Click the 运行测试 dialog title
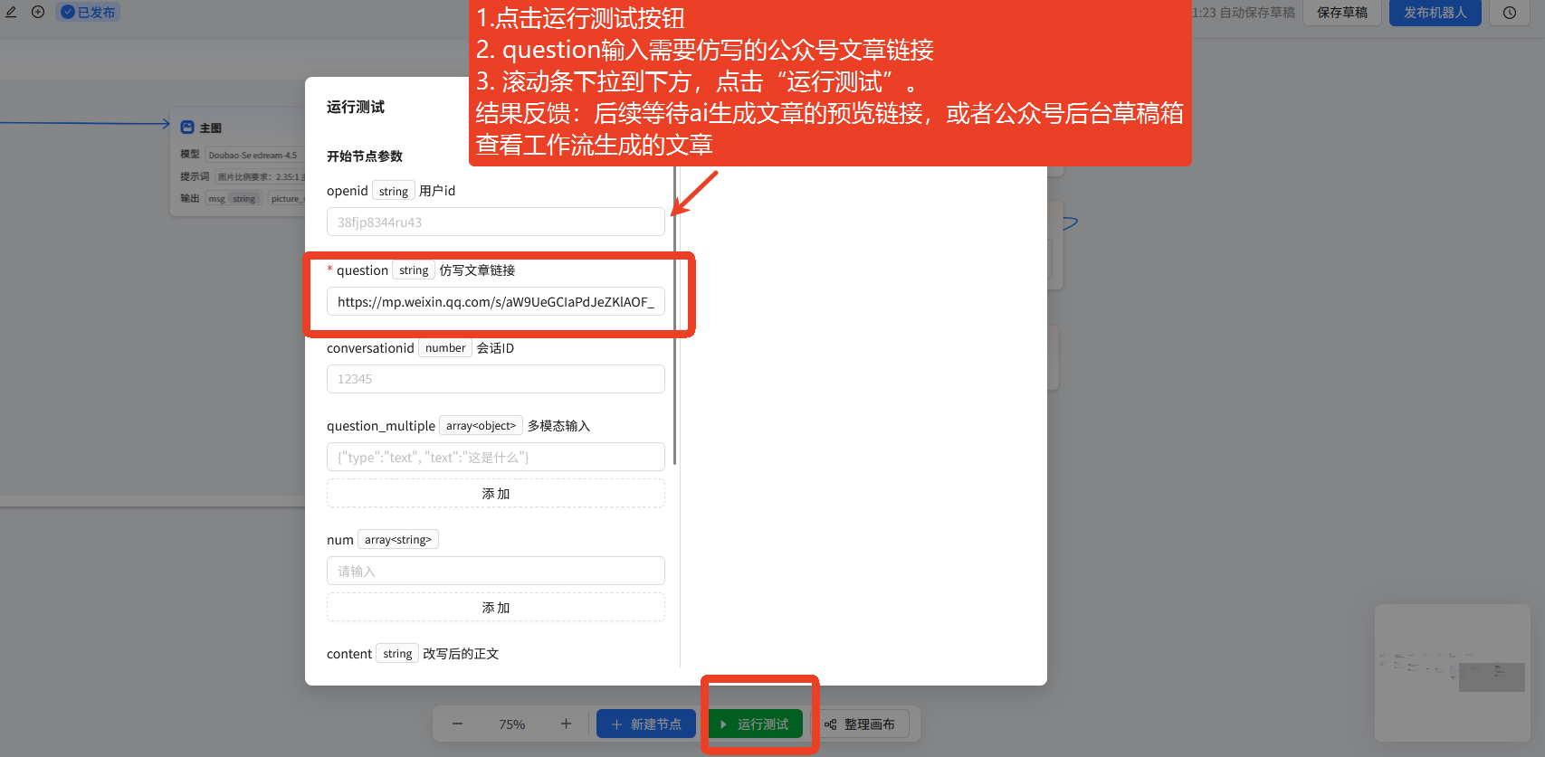 (356, 107)
